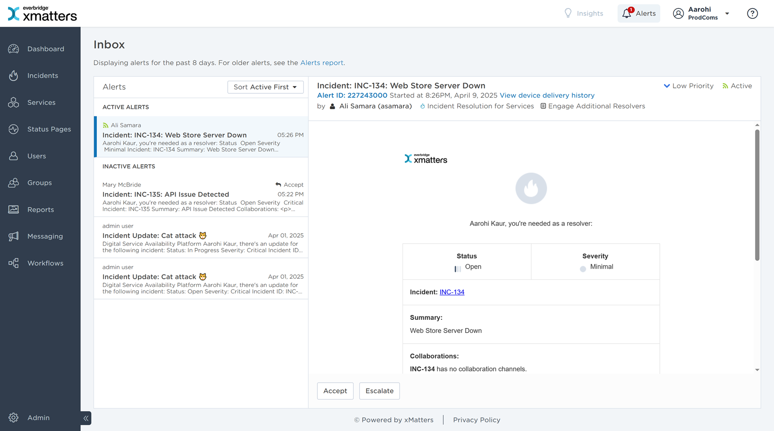Open the Status Pages menu item
This screenshot has width=774, height=431.
pos(49,129)
